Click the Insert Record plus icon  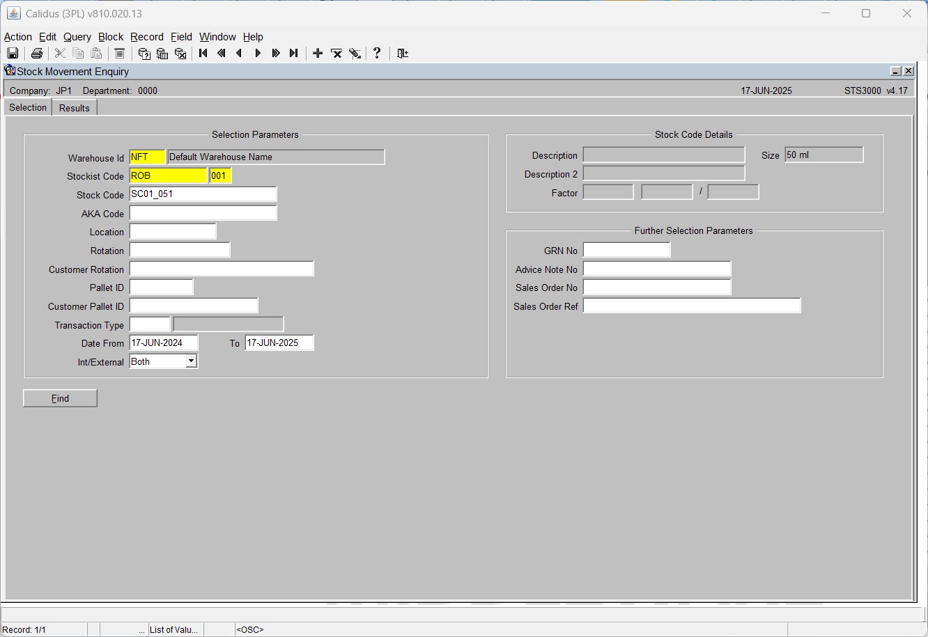[x=318, y=54]
